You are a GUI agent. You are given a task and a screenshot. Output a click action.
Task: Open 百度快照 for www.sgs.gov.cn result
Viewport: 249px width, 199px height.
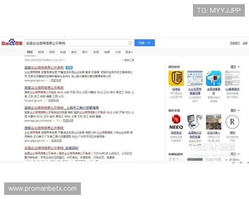[68, 121]
